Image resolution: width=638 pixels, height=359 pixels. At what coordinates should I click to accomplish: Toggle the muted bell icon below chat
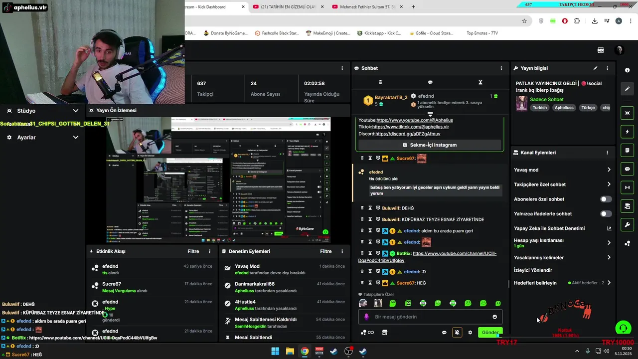tap(457, 333)
